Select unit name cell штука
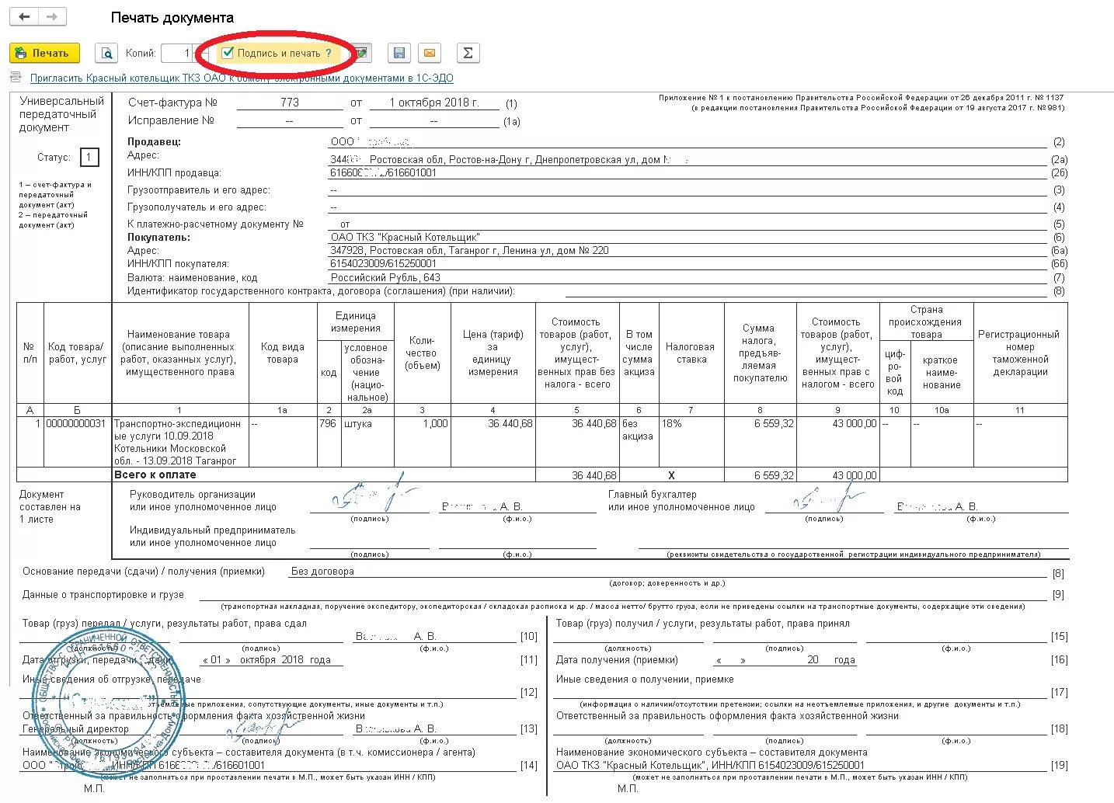1114x803 pixels. pos(367,443)
